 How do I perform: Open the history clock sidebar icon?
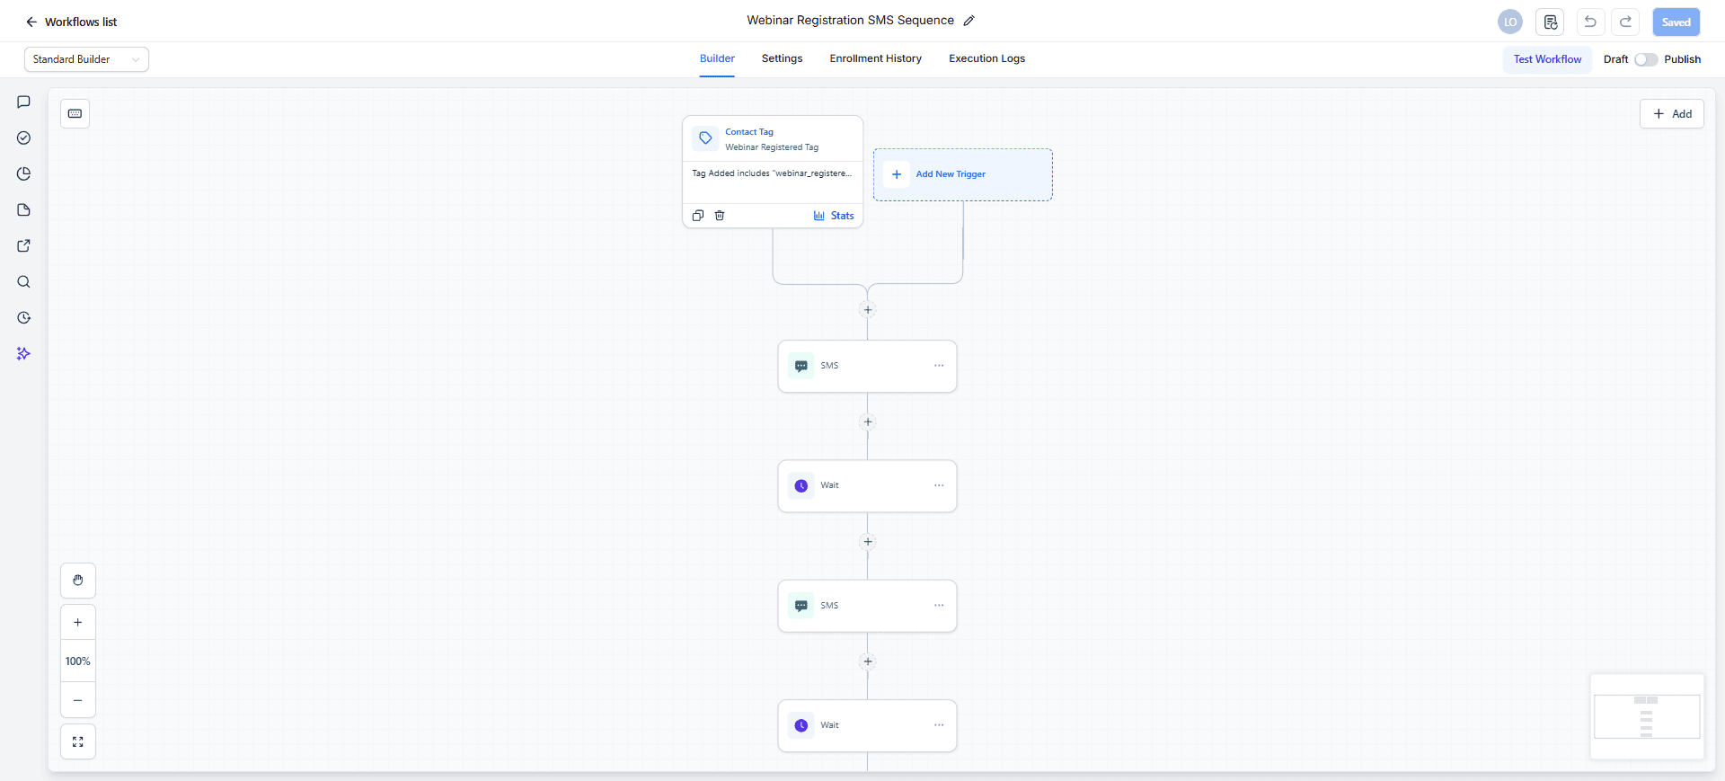click(24, 318)
